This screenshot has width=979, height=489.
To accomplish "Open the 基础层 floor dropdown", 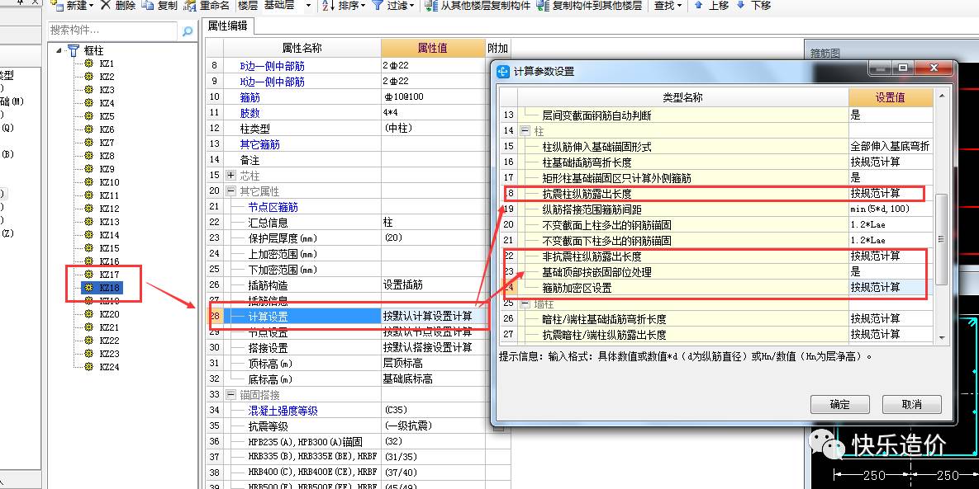I will pos(308,6).
